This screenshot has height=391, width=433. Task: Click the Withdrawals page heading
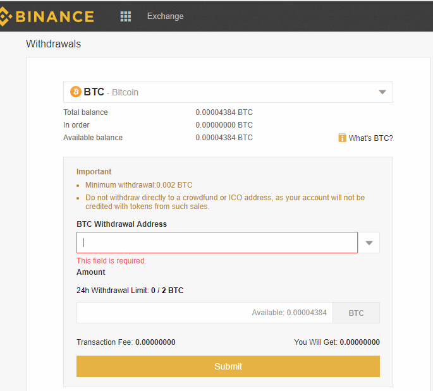click(53, 44)
